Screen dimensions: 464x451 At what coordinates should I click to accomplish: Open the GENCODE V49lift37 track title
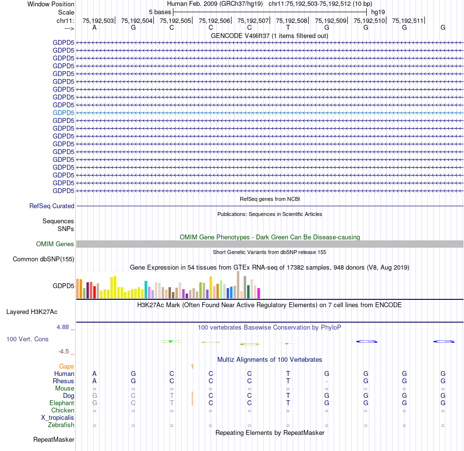(x=270, y=36)
